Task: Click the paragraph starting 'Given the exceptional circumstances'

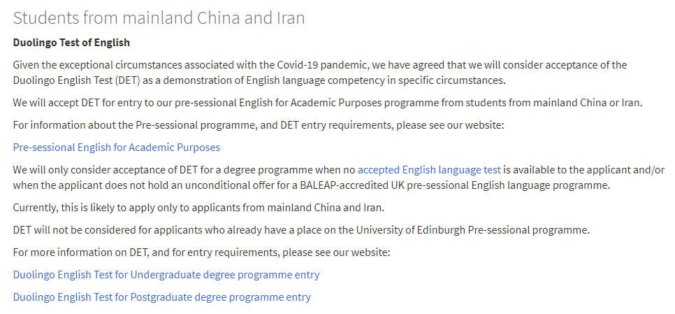Action: (320, 73)
